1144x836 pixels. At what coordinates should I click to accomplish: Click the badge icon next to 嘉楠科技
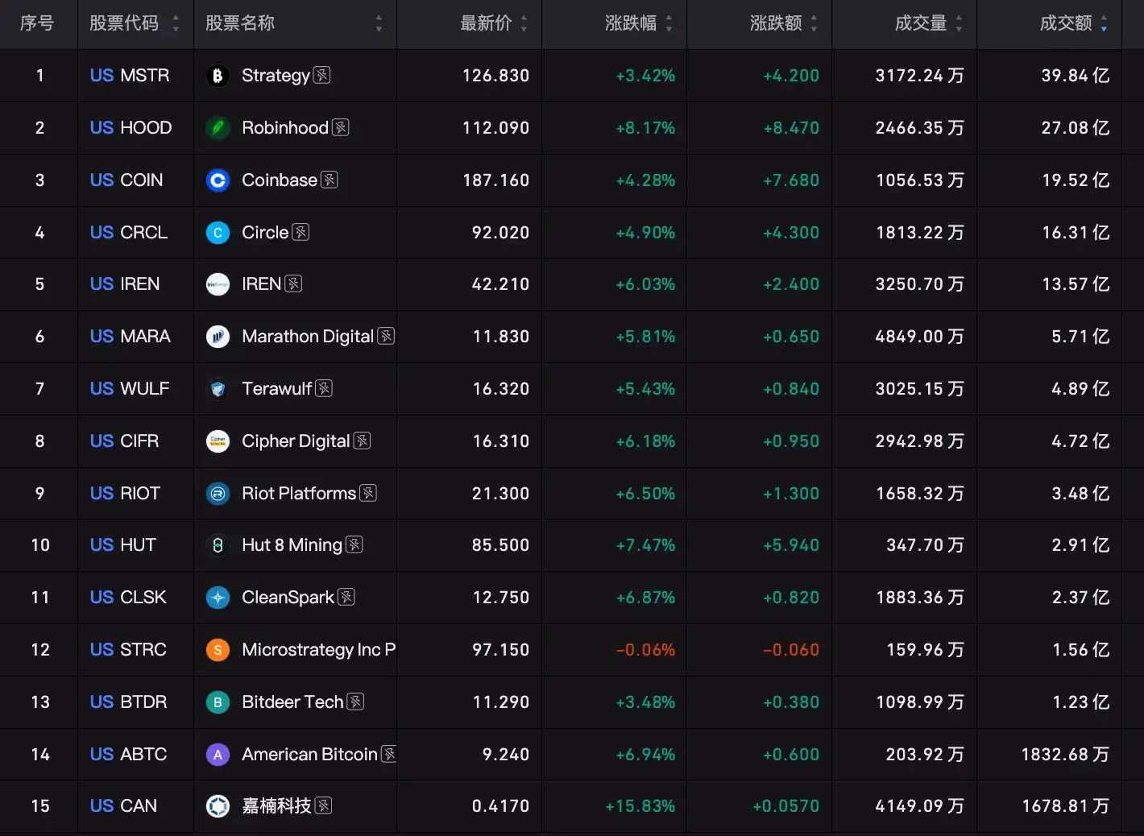[x=324, y=805]
